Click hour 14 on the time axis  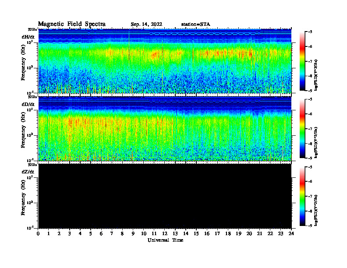pos(186,234)
